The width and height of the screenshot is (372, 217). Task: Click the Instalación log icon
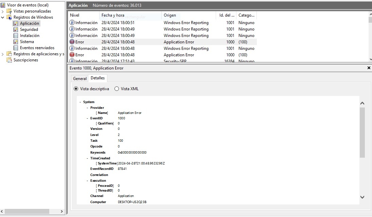coord(16,36)
